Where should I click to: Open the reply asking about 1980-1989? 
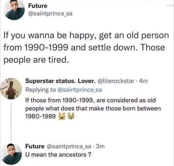[93, 108]
